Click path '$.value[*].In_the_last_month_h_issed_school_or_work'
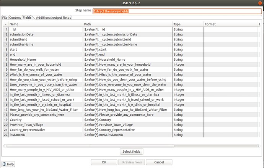The height and width of the screenshot is (168, 264). point(128,100)
